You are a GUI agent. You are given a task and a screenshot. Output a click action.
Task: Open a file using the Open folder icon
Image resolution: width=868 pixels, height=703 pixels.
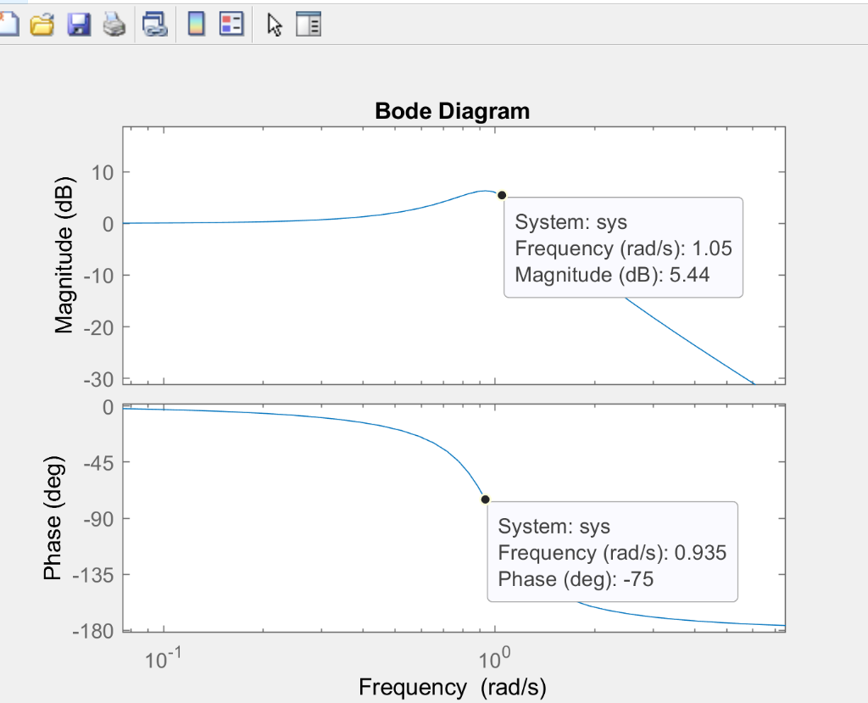click(x=42, y=23)
